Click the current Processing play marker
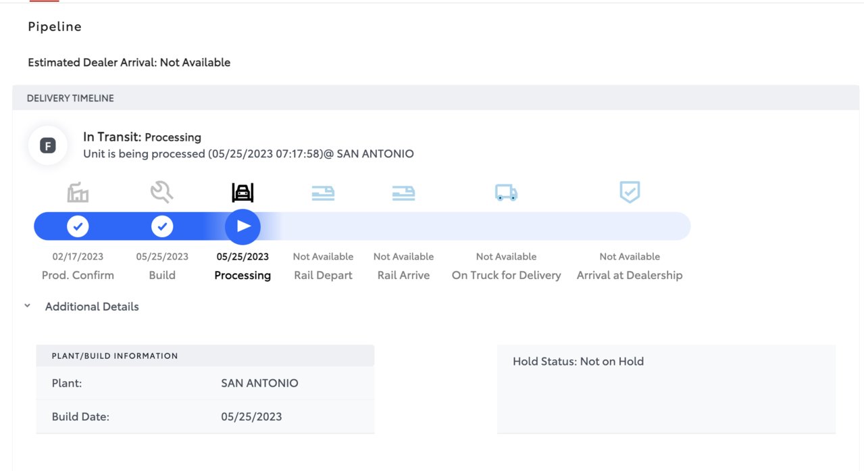864x471 pixels. coord(243,226)
